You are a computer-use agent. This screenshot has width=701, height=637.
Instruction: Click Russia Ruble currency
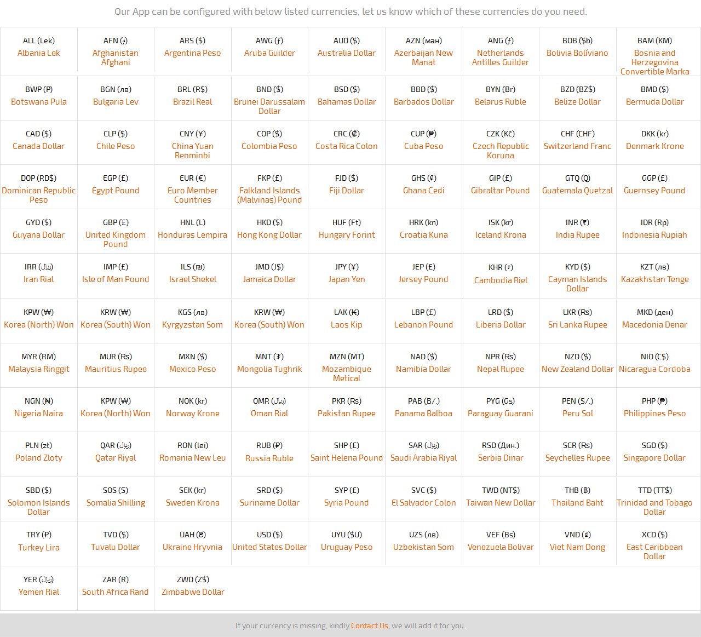(x=269, y=458)
